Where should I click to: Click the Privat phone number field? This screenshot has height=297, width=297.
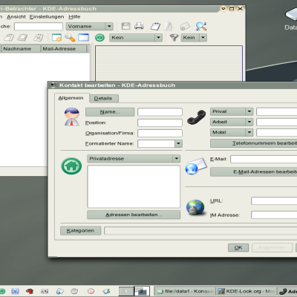[277, 111]
